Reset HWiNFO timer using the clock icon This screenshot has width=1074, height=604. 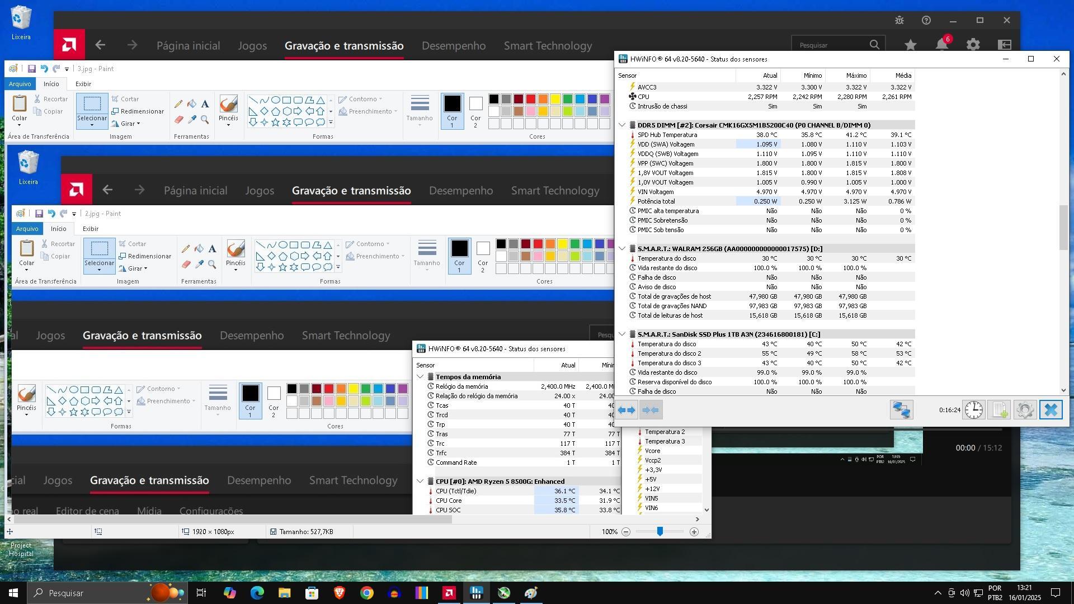pos(974,410)
